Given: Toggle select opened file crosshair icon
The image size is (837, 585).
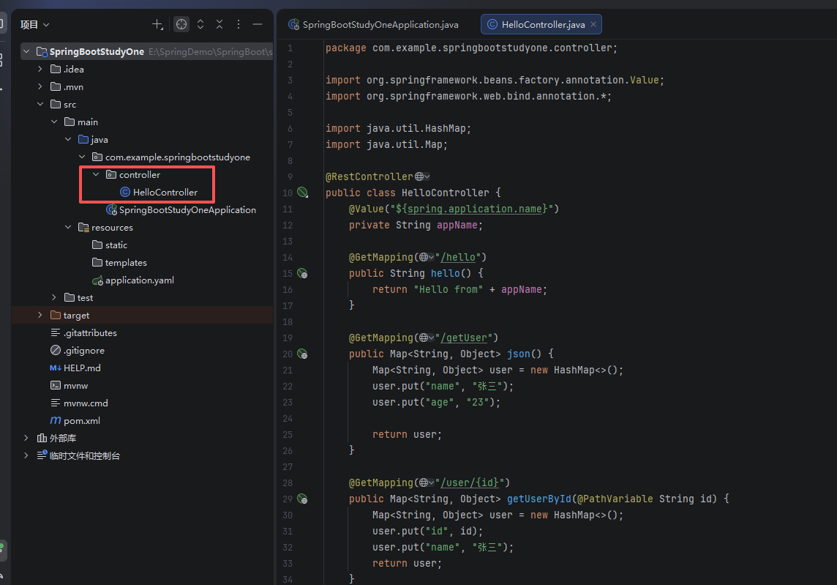Looking at the screenshot, I should (x=181, y=24).
